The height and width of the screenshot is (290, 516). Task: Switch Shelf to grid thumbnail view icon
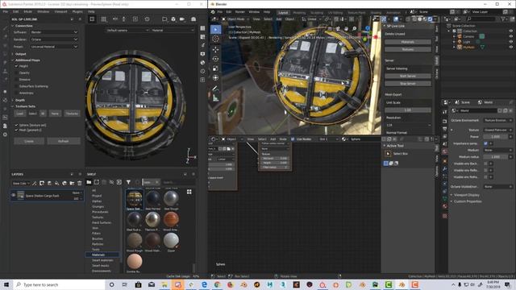coord(189,192)
